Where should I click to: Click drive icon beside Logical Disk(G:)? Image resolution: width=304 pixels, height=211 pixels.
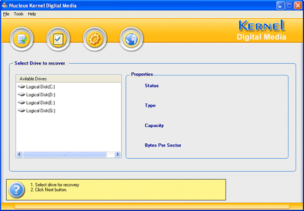pos(22,111)
